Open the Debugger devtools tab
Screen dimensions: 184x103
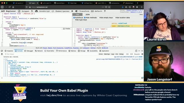coord(29,51)
